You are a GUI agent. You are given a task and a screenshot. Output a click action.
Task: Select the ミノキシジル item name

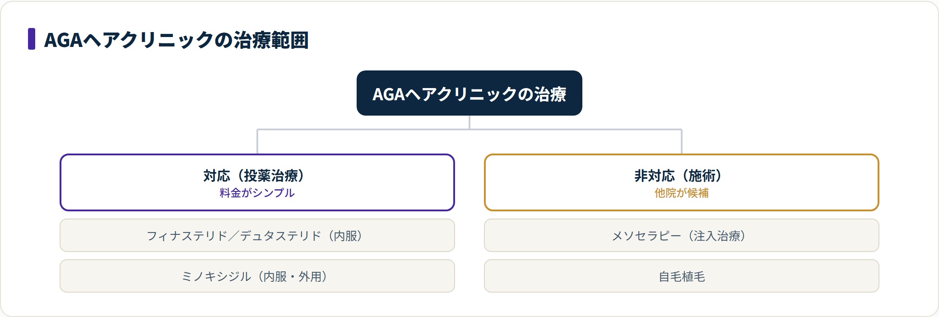click(x=216, y=276)
